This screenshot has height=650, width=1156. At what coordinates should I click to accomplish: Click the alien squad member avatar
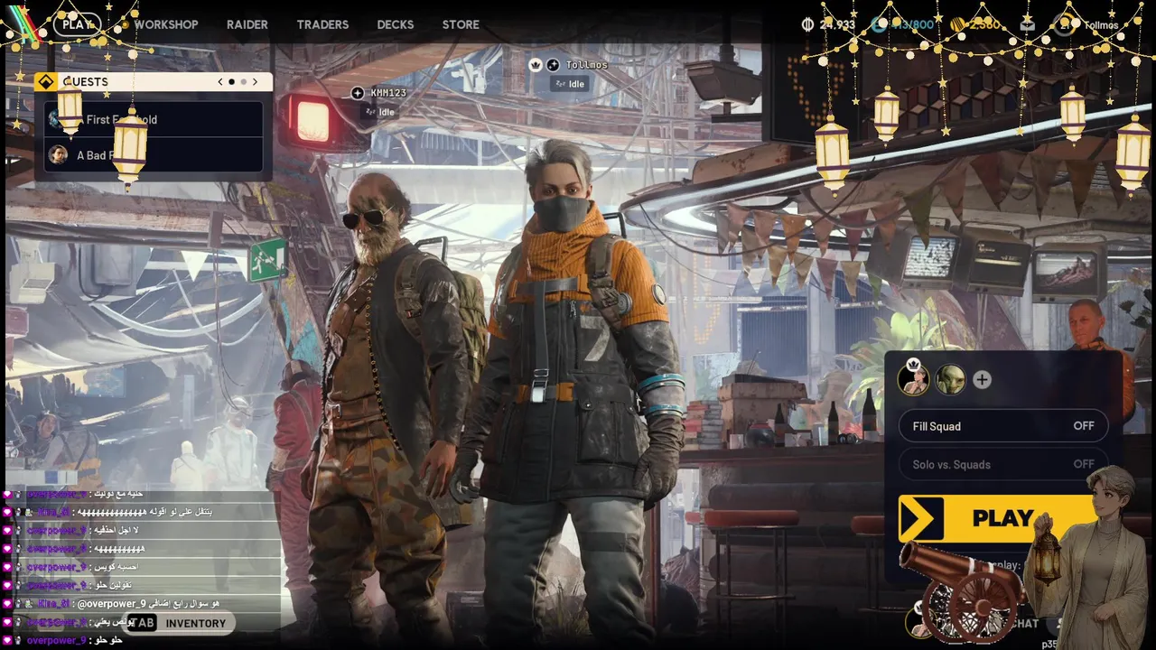(950, 380)
